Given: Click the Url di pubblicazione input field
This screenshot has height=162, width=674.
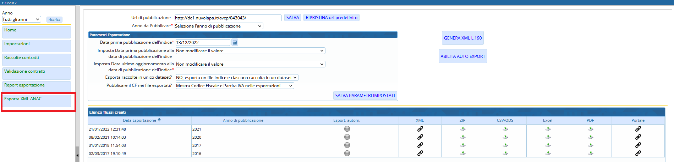Looking at the screenshot, I should pos(228,18).
